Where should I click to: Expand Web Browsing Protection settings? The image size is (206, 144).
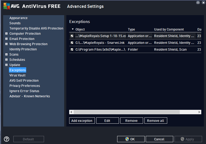coord(6,44)
